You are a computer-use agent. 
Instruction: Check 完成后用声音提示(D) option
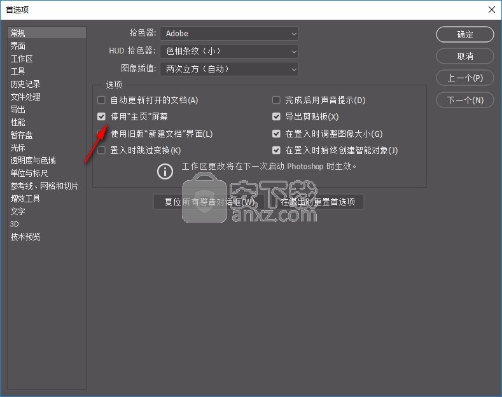click(x=276, y=100)
